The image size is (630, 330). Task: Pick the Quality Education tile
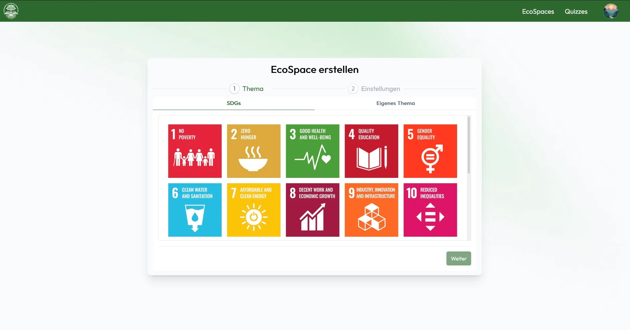click(371, 151)
